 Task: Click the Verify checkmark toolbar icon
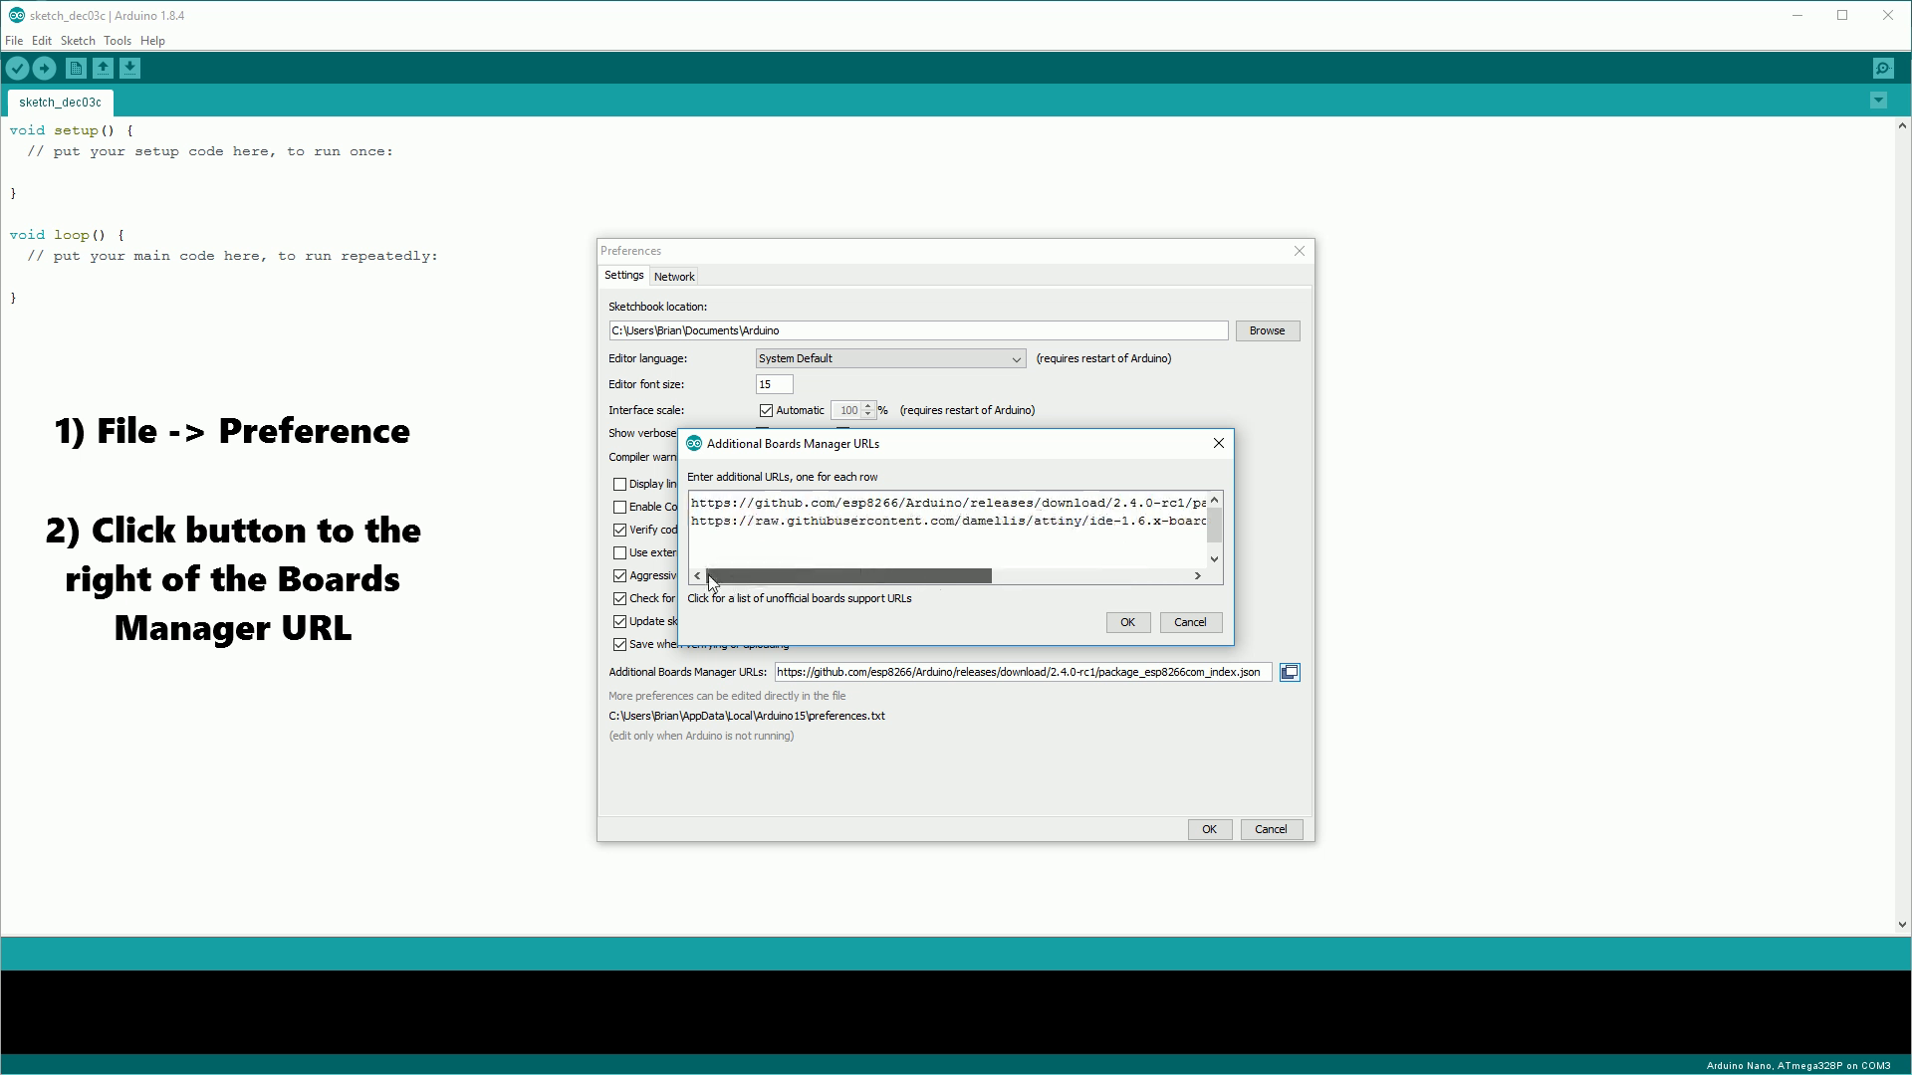tap(17, 68)
